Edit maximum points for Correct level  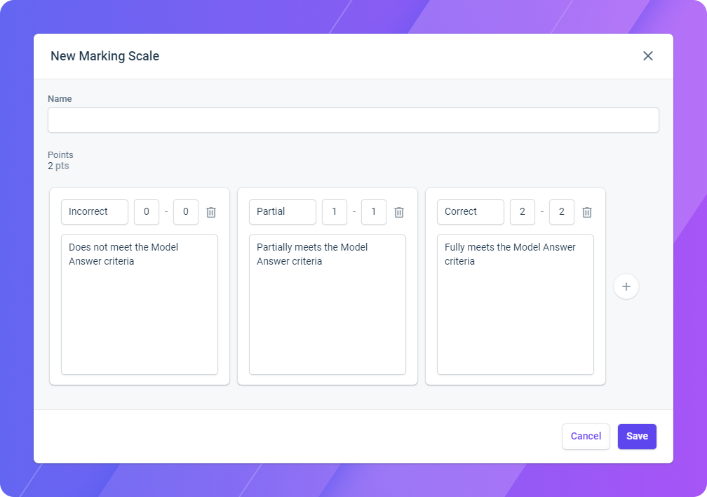[562, 212]
